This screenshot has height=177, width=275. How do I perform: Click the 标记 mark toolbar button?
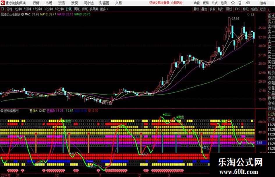pyautogui.click(x=246, y=9)
